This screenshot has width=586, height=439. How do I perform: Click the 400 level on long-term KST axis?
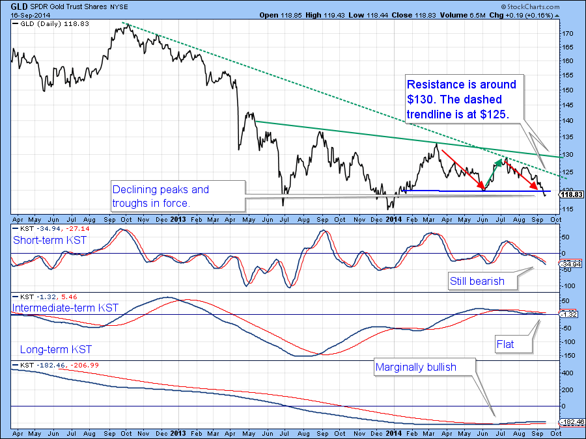568,373
